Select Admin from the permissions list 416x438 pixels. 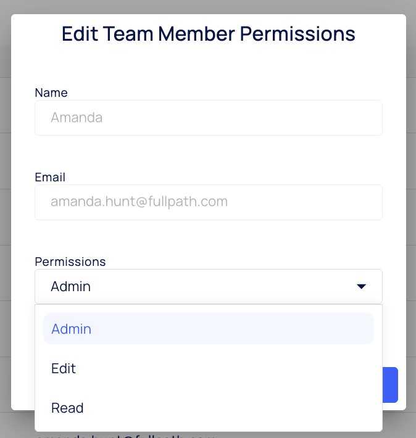[208, 329]
